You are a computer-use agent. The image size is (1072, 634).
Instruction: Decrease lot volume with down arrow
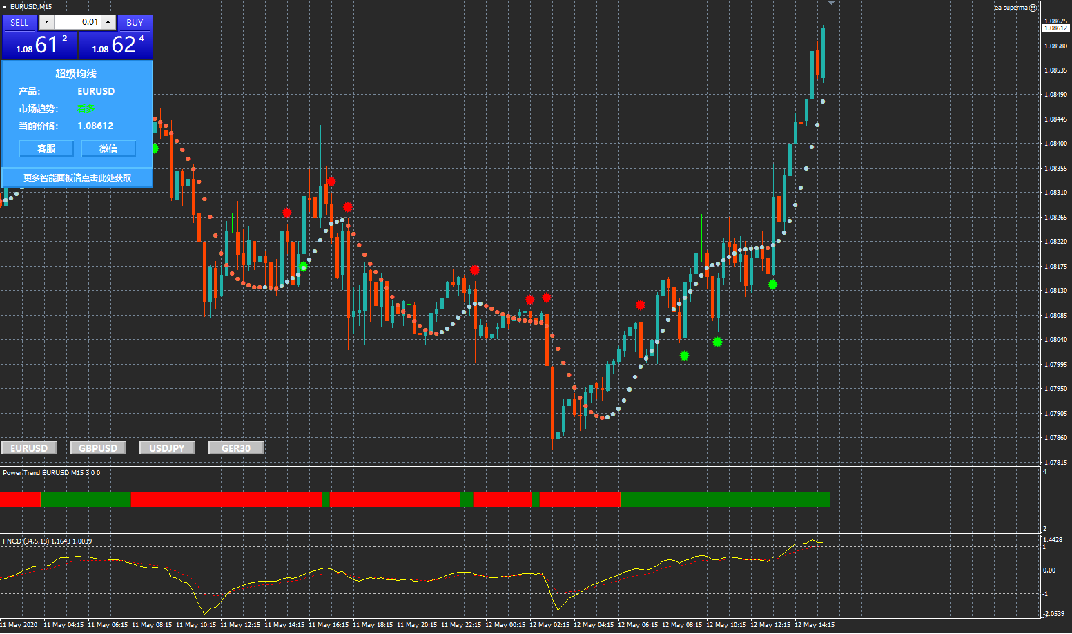coord(46,22)
